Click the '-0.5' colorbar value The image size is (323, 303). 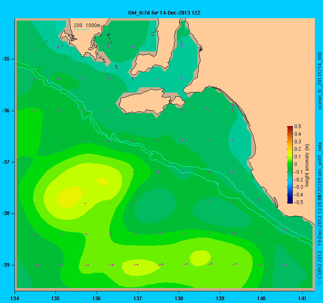coord(298,202)
